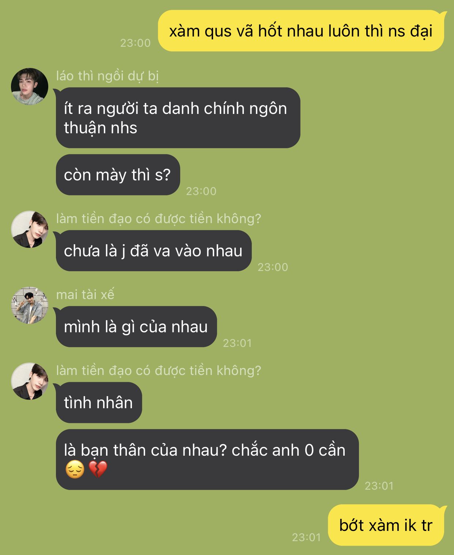Image resolution: width=454 pixels, height=555 pixels.
Task: Select sender name "mai tài xế"
Action: coord(85,294)
